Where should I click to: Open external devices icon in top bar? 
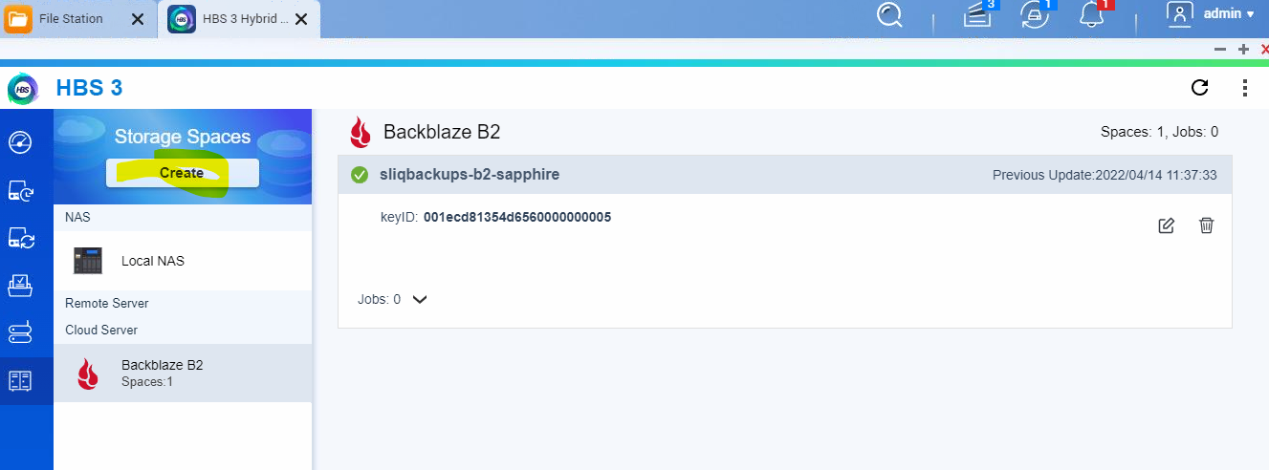point(1036,15)
